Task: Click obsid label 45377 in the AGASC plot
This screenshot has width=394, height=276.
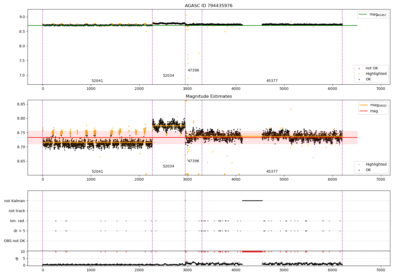Action: coord(272,81)
